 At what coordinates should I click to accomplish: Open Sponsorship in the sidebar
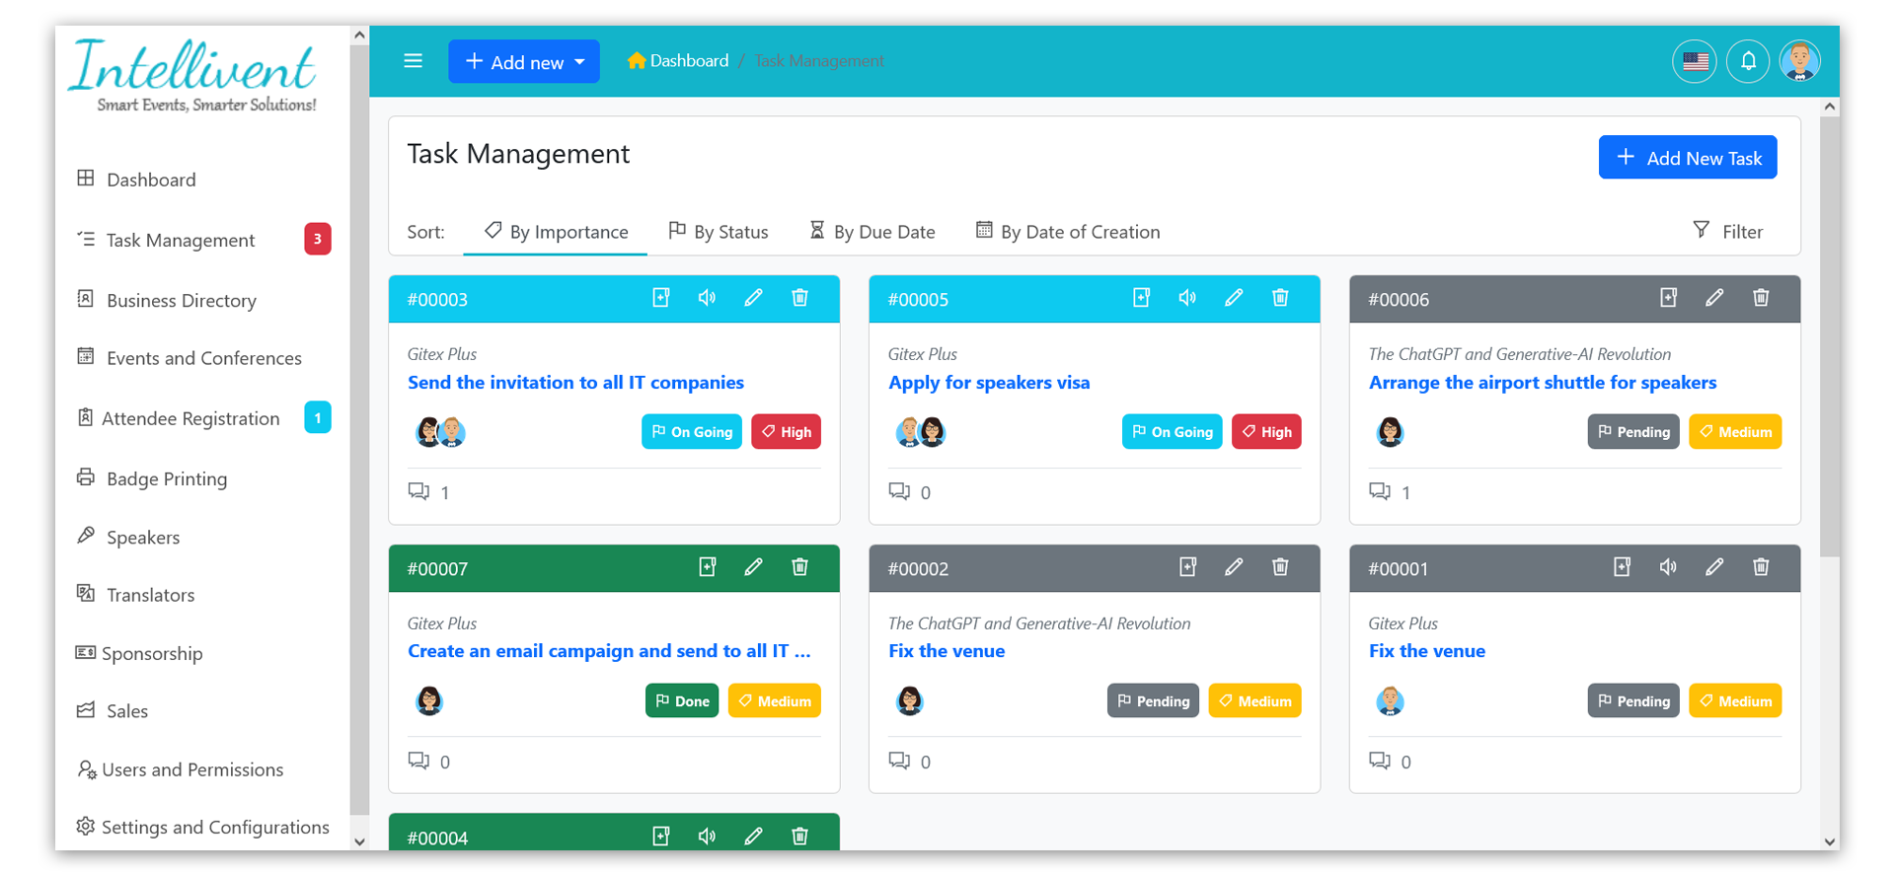[x=139, y=653]
